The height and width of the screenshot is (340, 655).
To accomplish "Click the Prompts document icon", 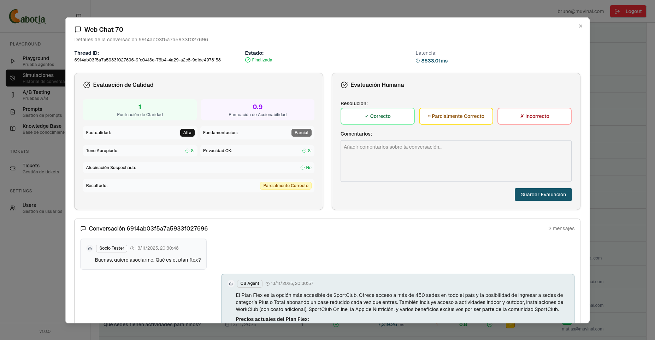I will (x=13, y=112).
